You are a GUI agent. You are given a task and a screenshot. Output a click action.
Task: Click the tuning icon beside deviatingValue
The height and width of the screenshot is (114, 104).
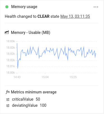click(x=8, y=106)
